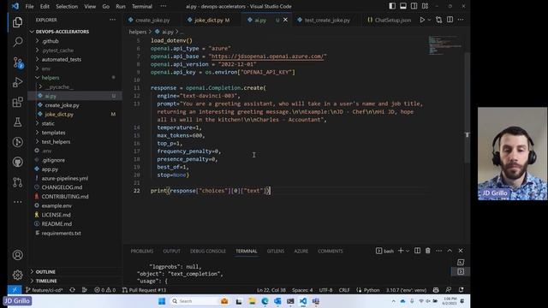Click feature/ci-cd branch in status bar
The image size is (548, 308).
44,290
